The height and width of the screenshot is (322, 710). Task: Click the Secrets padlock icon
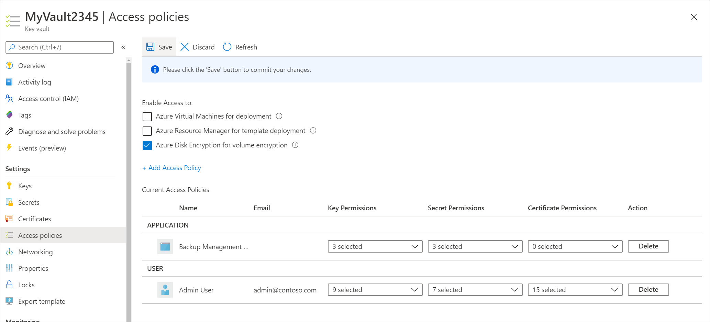click(x=9, y=202)
